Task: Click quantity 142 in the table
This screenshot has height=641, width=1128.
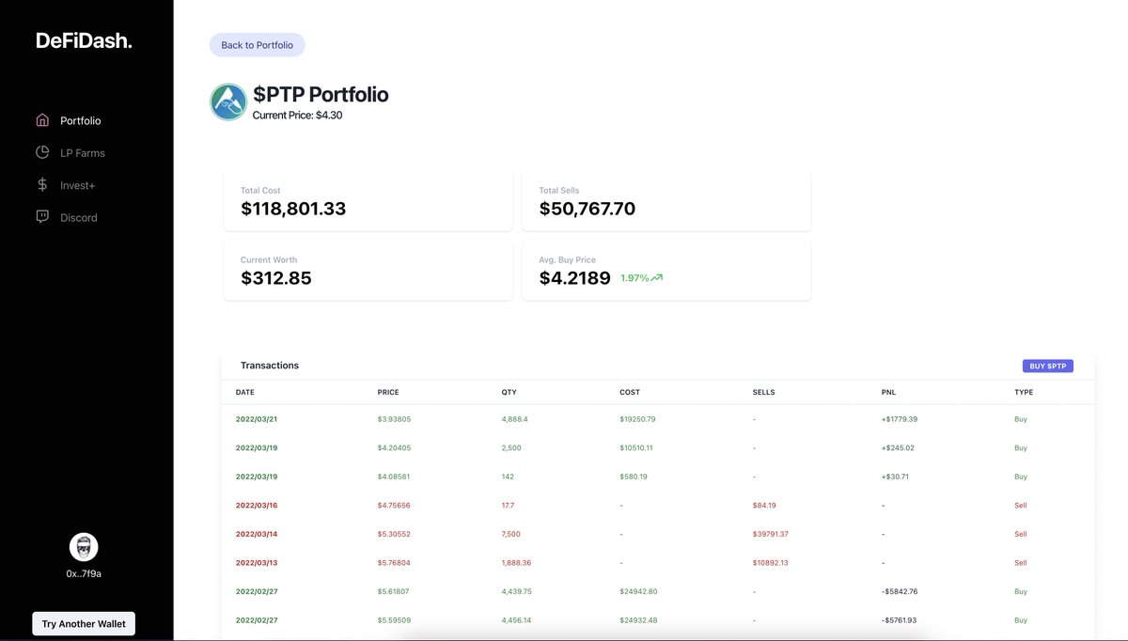Action: click(x=508, y=477)
